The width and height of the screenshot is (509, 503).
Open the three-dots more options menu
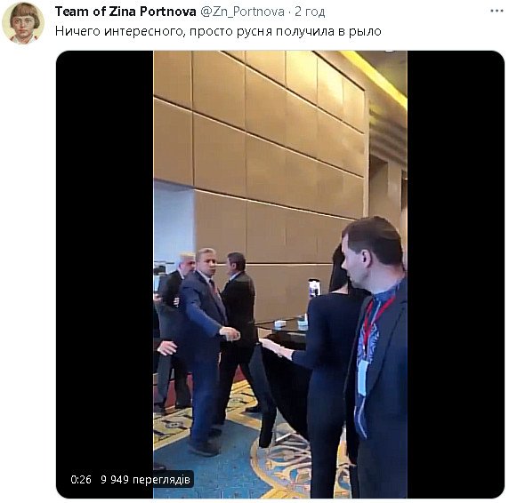click(497, 11)
